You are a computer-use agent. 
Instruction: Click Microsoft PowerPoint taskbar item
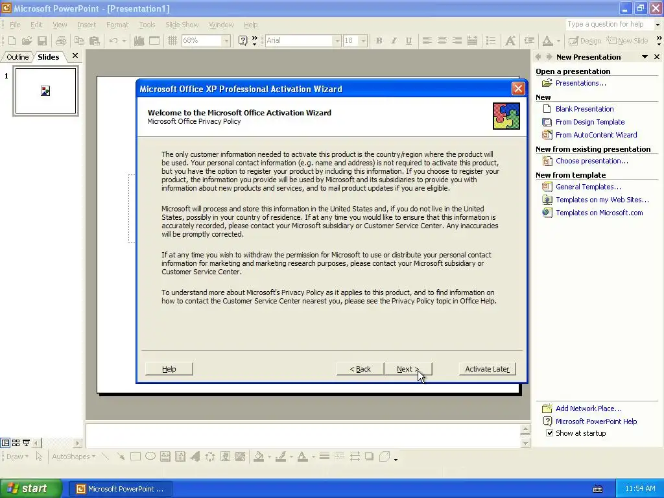(x=120, y=489)
